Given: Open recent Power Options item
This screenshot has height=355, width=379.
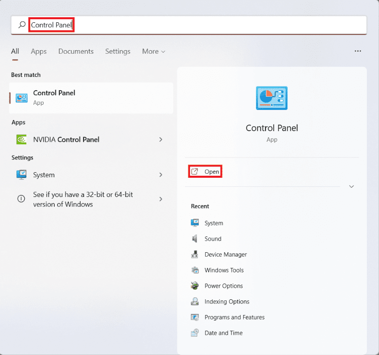Looking at the screenshot, I should (223, 286).
